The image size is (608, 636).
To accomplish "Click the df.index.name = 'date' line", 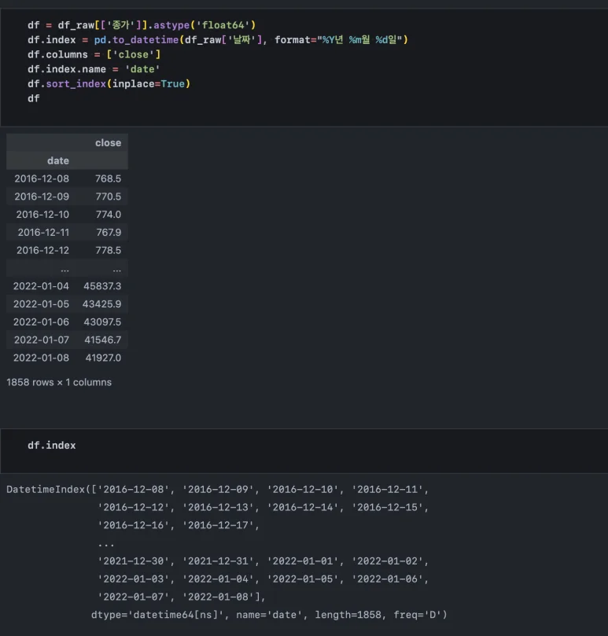I will pos(94,69).
